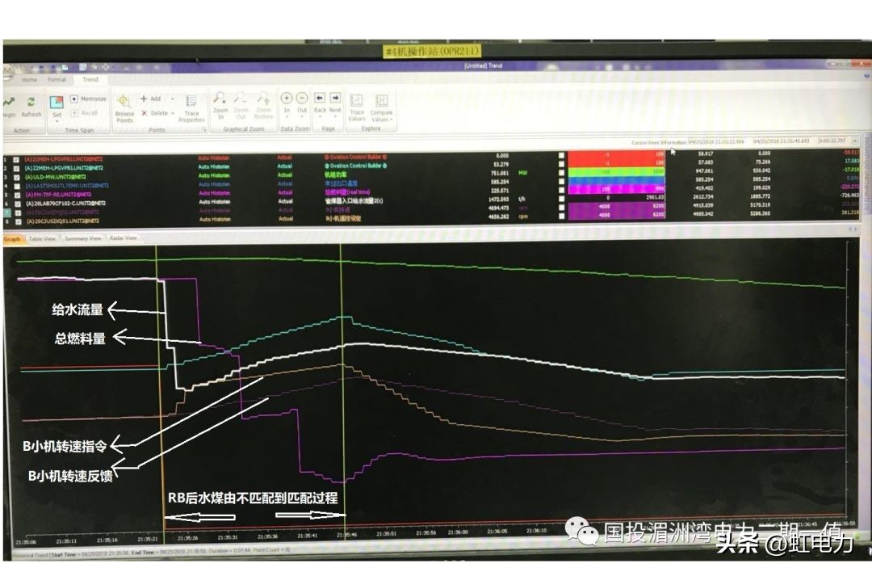
Task: Switch to Radar View tab
Action: click(123, 238)
